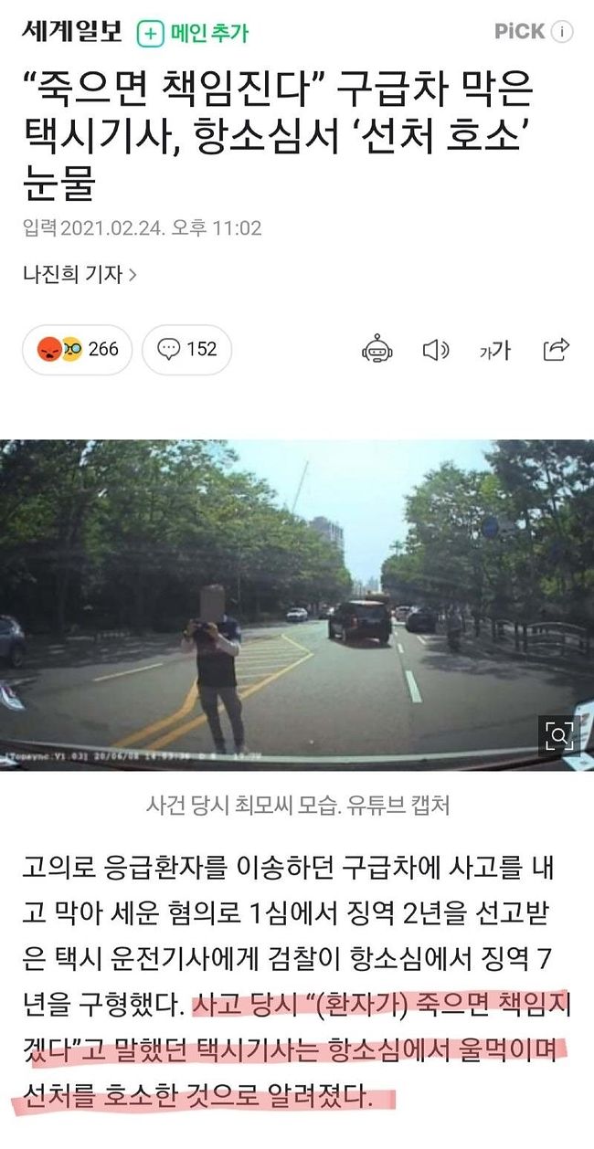Expand the chevron next to 나진희 기자
The image size is (594, 1149).
click(133, 273)
